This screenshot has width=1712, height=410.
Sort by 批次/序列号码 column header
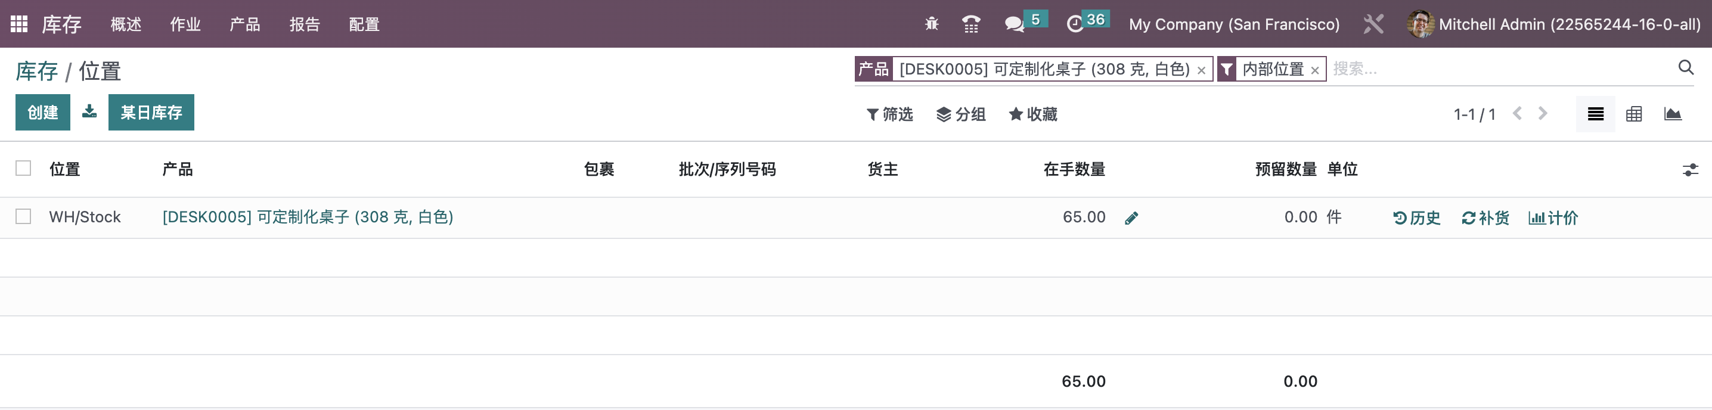pos(727,169)
